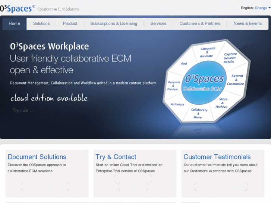Select the 'Automate' octagon segment

click(x=177, y=104)
